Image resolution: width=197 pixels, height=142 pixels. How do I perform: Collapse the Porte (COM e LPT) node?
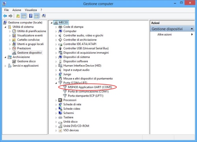pos(56,83)
